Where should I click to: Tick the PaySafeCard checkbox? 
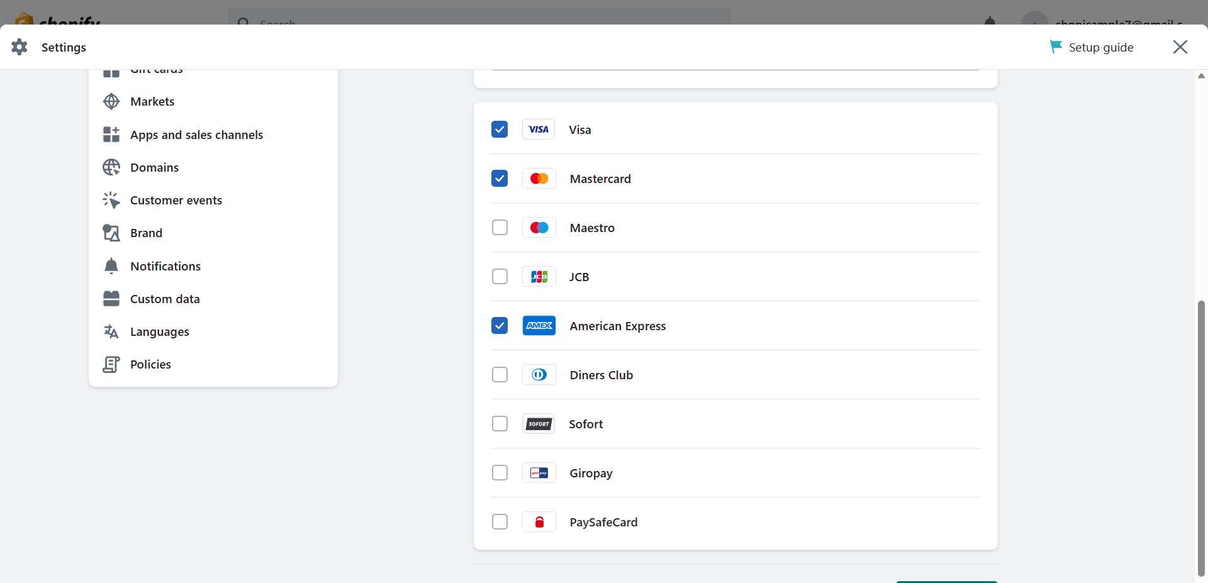(500, 522)
